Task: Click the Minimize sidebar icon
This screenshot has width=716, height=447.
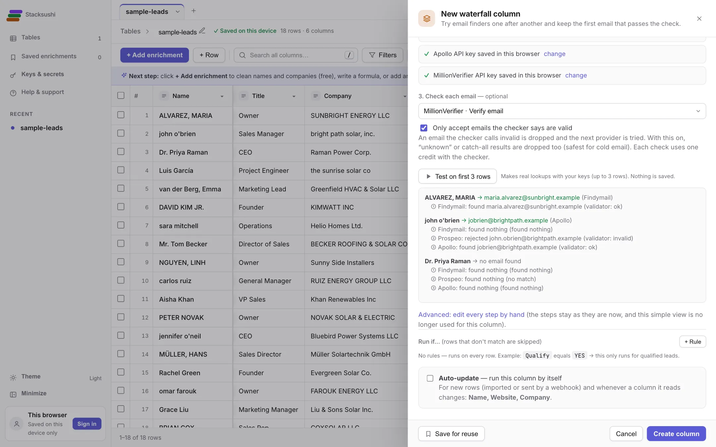Action: click(x=13, y=394)
